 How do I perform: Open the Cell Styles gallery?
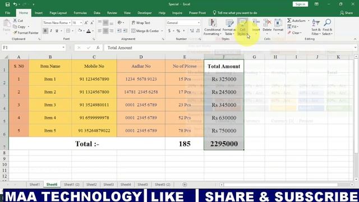(242, 27)
